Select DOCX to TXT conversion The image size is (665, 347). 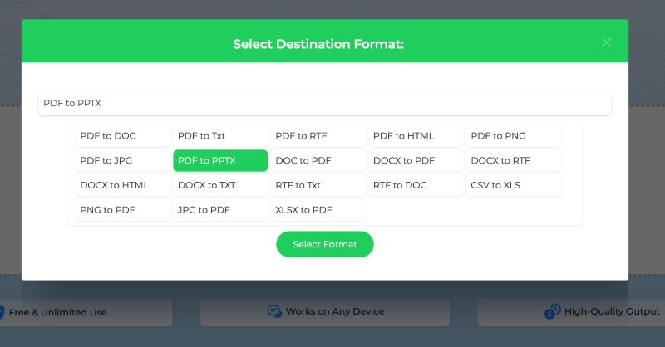click(x=220, y=185)
